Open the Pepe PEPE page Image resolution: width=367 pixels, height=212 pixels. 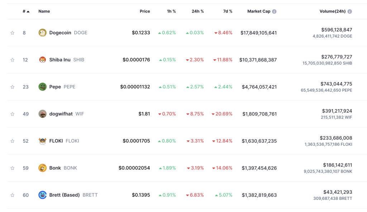coord(62,87)
